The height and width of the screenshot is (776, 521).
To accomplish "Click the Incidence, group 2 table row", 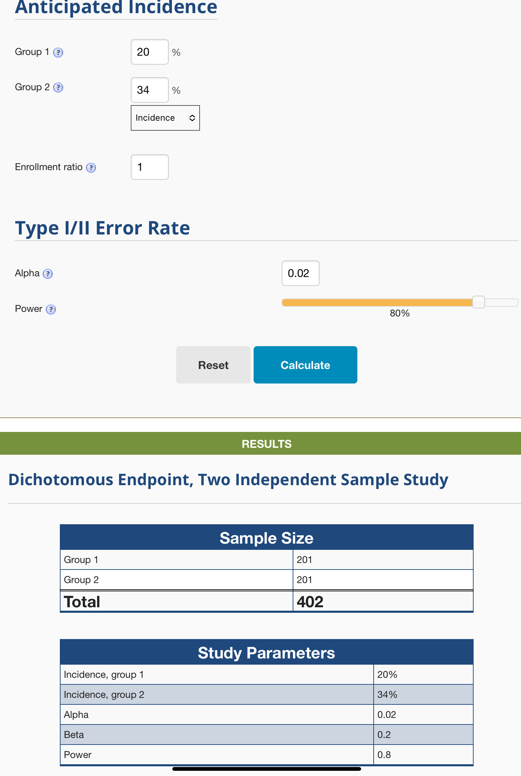I will 267,694.
